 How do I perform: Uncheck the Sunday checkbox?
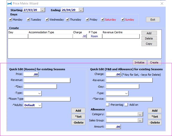click(x=123, y=20)
